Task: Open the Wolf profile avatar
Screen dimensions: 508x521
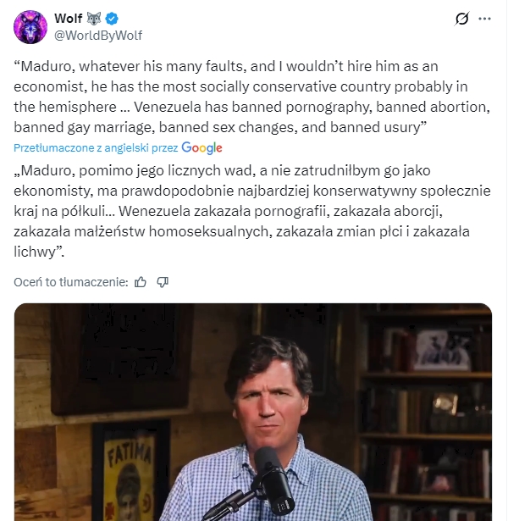Action: [x=30, y=27]
